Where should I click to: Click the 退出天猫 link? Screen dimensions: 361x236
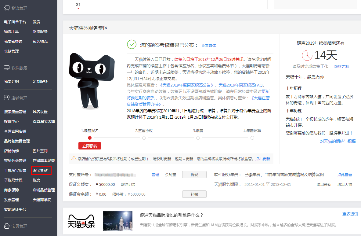(x=345, y=185)
